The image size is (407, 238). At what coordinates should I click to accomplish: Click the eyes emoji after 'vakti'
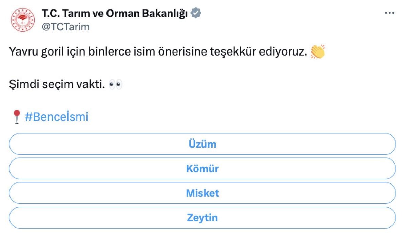(x=116, y=85)
